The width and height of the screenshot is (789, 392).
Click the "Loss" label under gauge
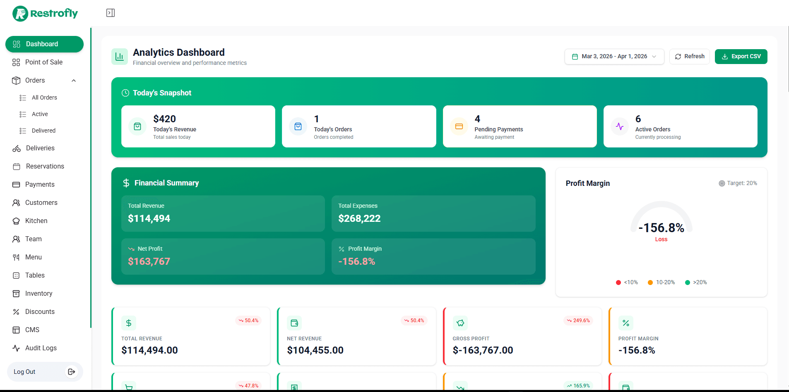662,240
